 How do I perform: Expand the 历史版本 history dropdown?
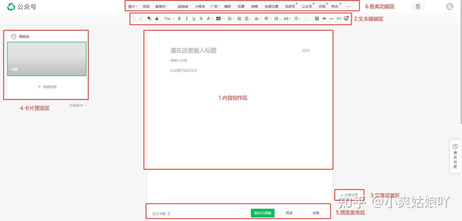[x=78, y=105]
